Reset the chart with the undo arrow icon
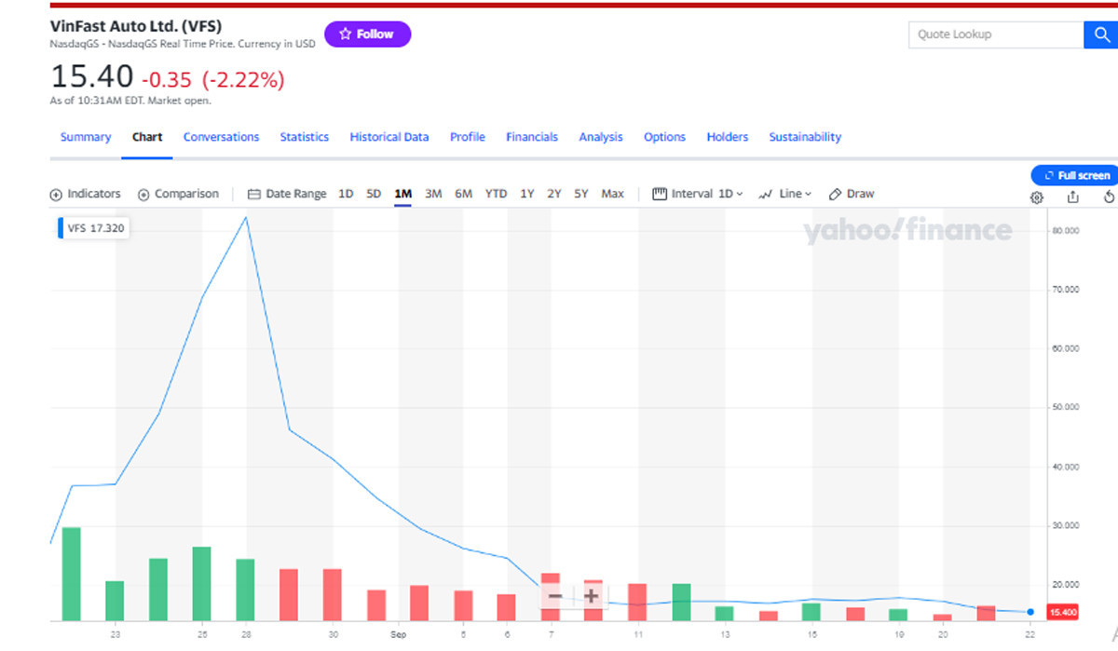 coord(1108,197)
